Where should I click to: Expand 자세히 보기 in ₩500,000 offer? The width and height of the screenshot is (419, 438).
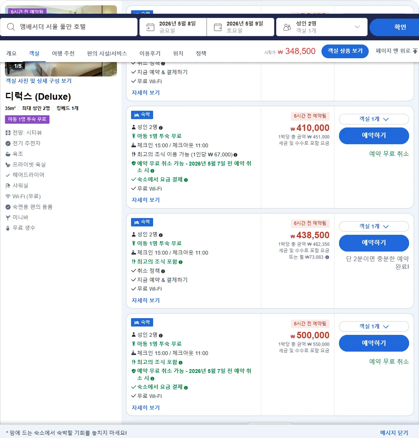pyautogui.click(x=146, y=408)
